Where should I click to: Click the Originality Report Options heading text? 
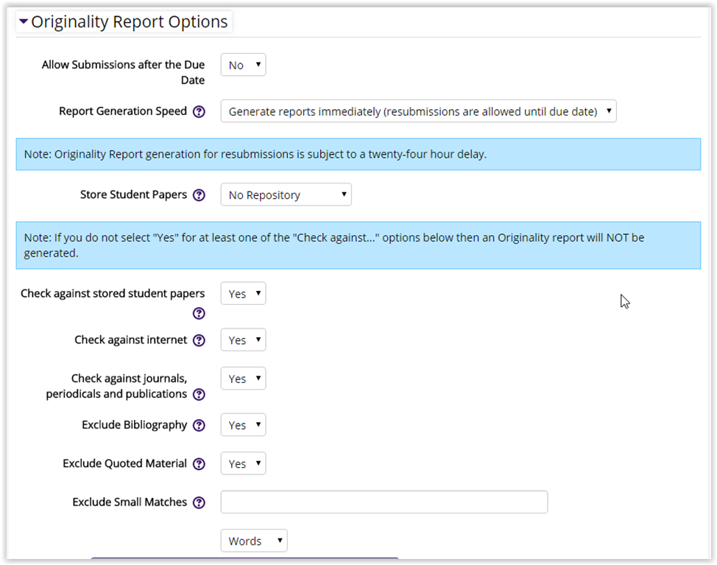(x=130, y=21)
